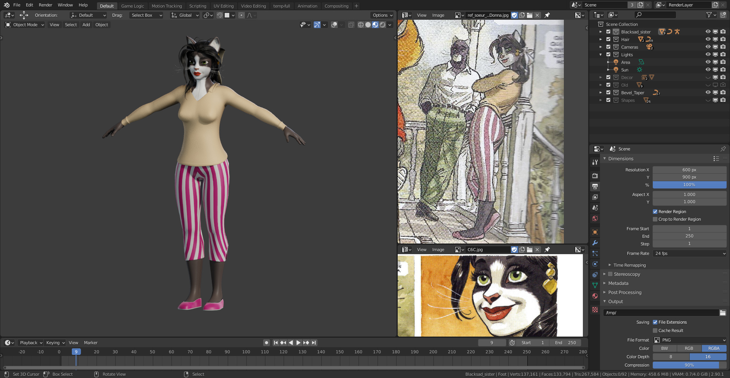Screen dimensions: 730x378
Task: Switch viewport to wireframe shading
Action: 361,25
